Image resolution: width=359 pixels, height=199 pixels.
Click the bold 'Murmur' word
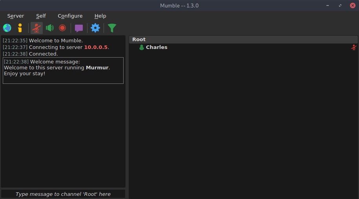[97, 68]
